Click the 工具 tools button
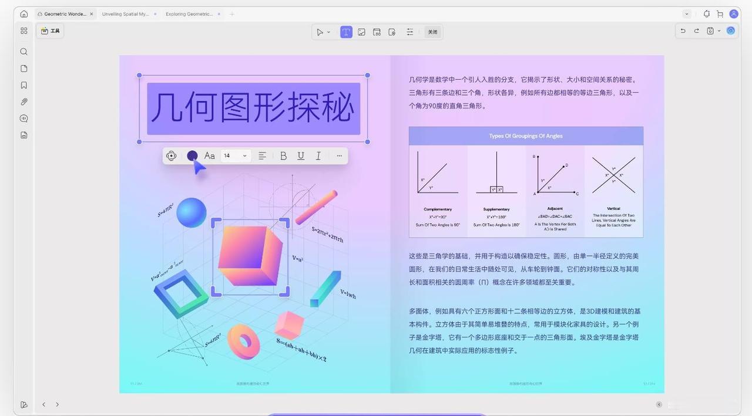752x416 pixels. [x=51, y=31]
